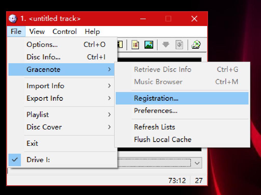Screen dimensions: 261x195
Task: Click the playlist document toolbar icon
Action: [x=135, y=45]
